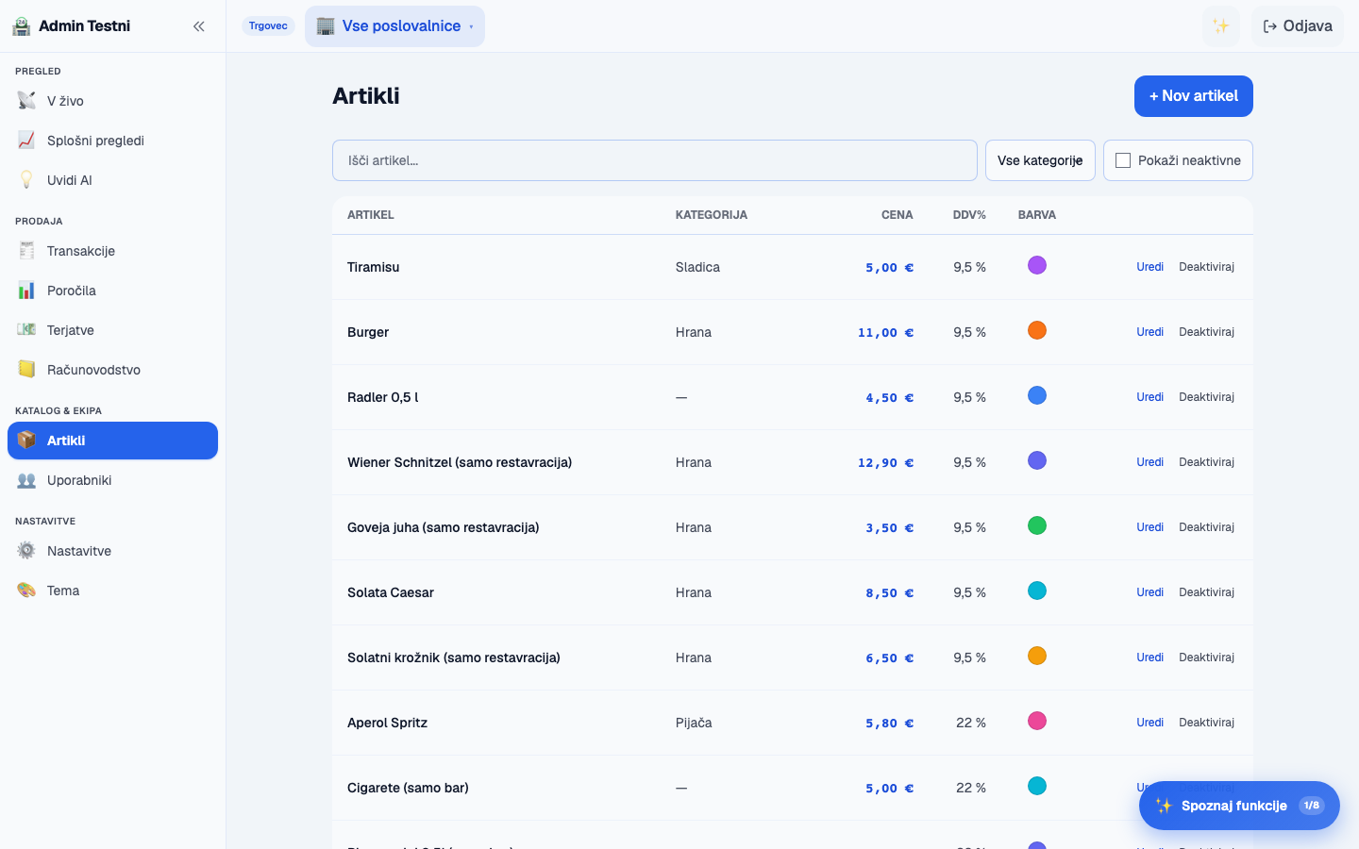Open the Uporabniki menu item
Viewport: 1359px width, 849px height.
[112, 480]
